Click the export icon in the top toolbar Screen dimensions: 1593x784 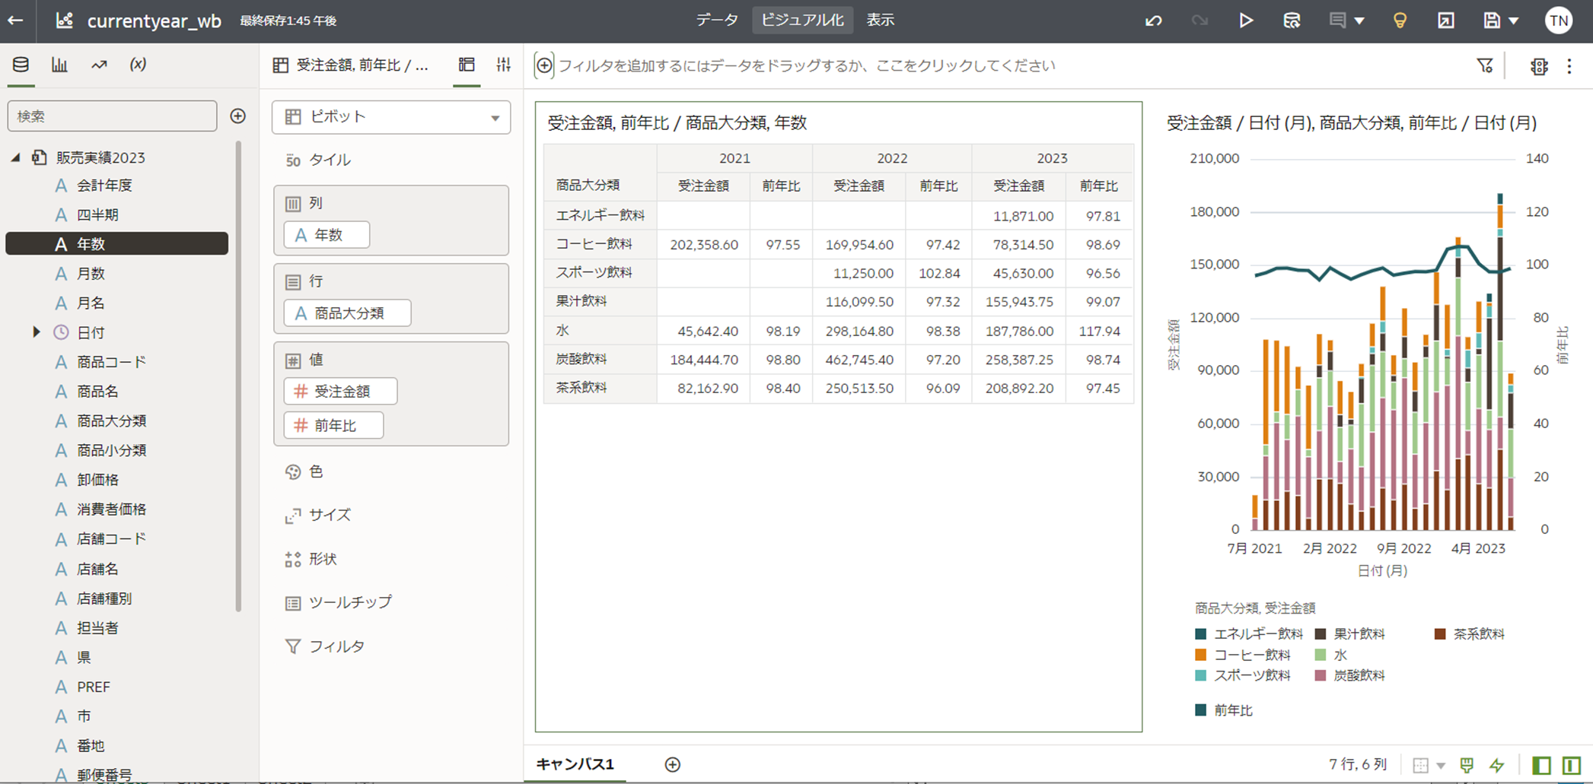(1446, 21)
